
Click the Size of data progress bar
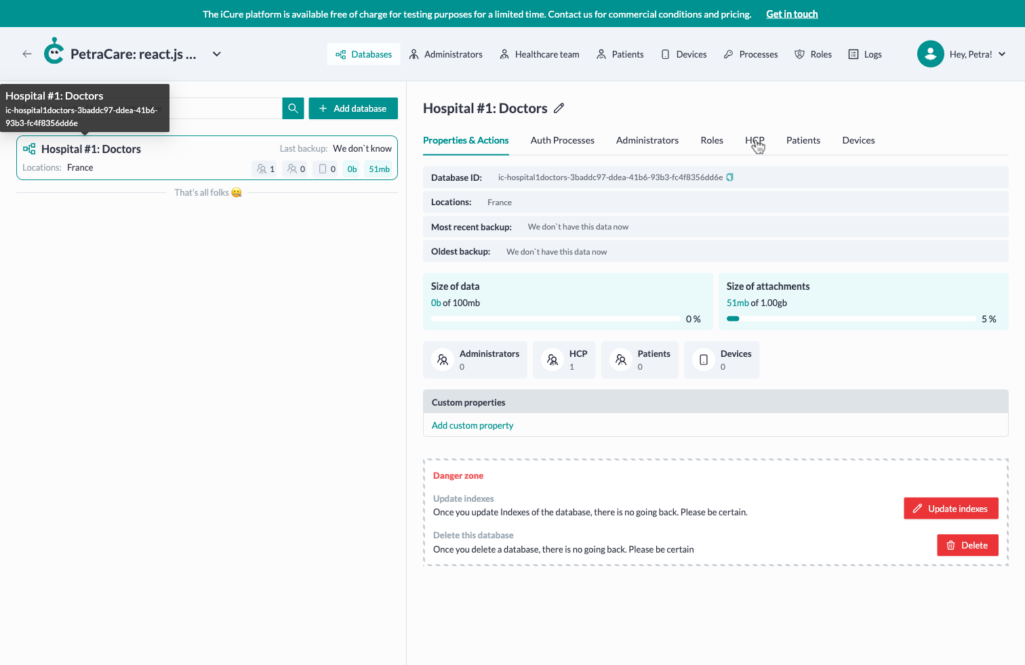[556, 319]
